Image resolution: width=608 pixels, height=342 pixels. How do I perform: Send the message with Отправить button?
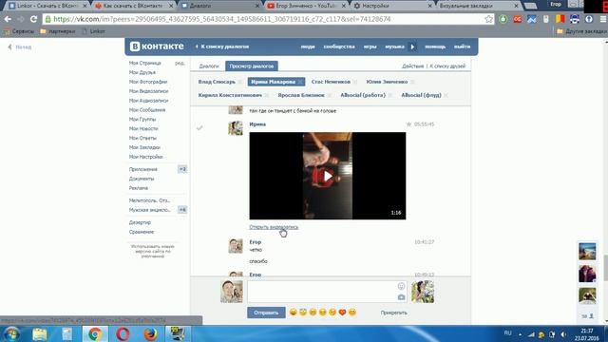tap(266, 313)
